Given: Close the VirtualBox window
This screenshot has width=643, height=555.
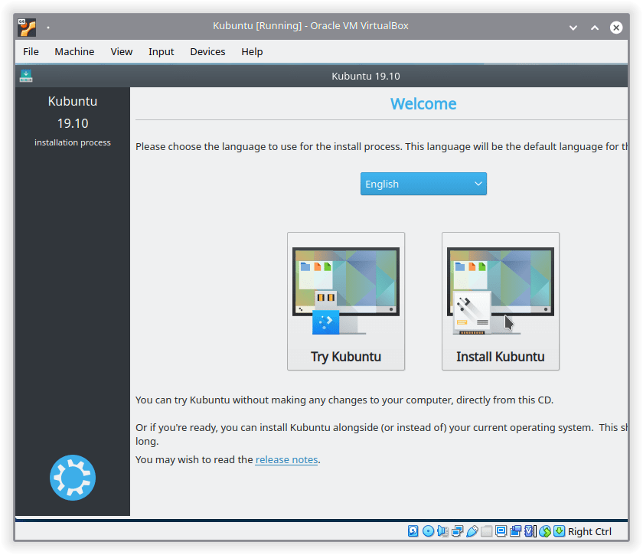Looking at the screenshot, I should pos(616,28).
